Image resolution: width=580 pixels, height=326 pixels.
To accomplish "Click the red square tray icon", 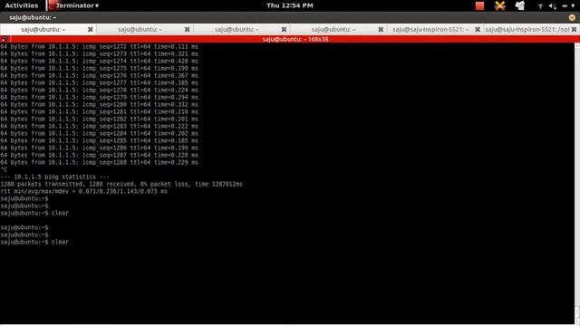I will click(x=479, y=5).
